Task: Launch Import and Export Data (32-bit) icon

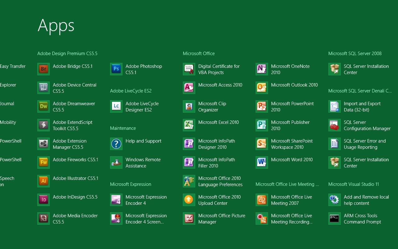Action: [x=335, y=106]
